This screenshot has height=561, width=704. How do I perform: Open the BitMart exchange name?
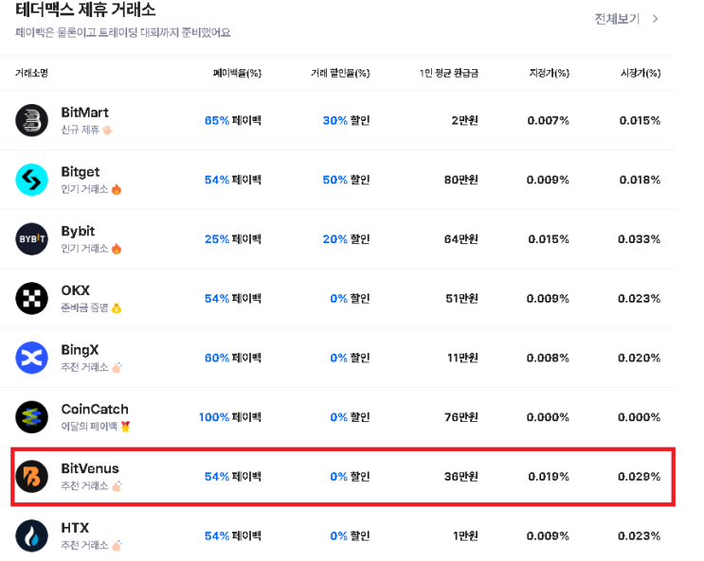point(85,113)
